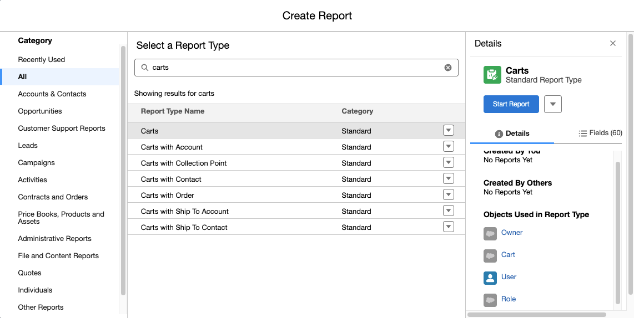
Task: Choose Accounts & Contacts category
Action: tap(52, 94)
